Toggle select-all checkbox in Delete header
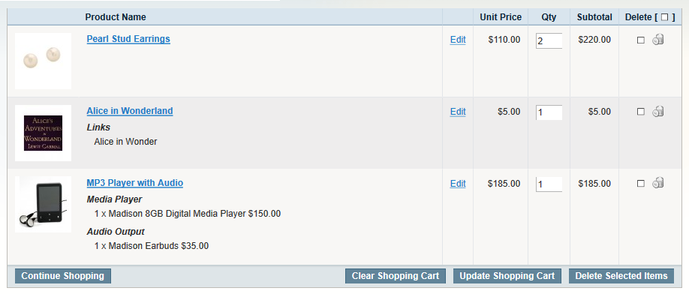This screenshot has width=689, height=294. pyautogui.click(x=664, y=17)
